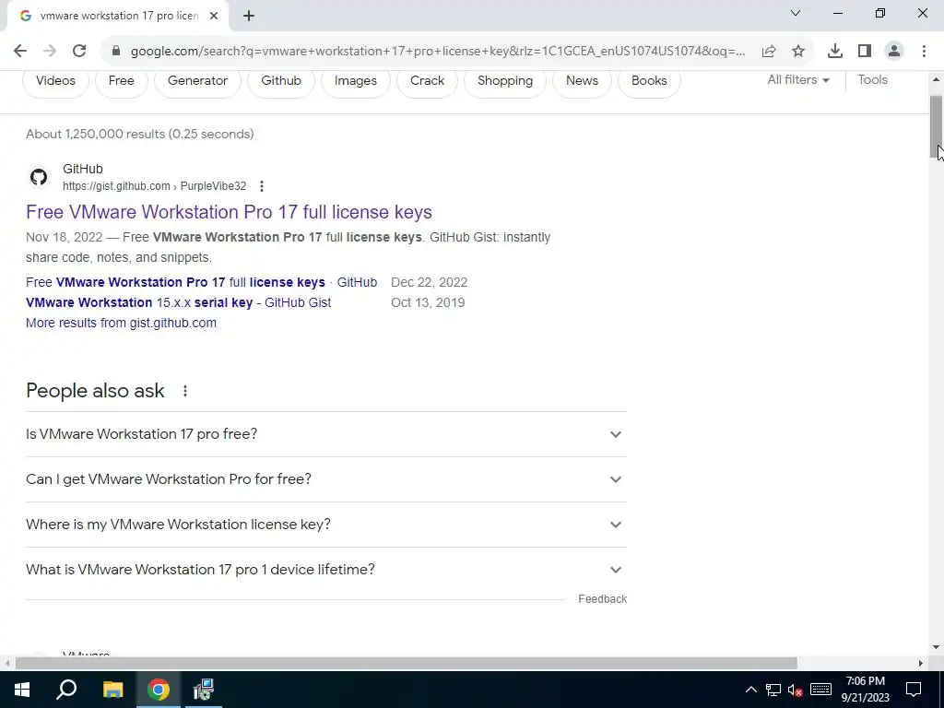The image size is (944, 708).
Task: Click the network tray icon
Action: click(x=773, y=690)
